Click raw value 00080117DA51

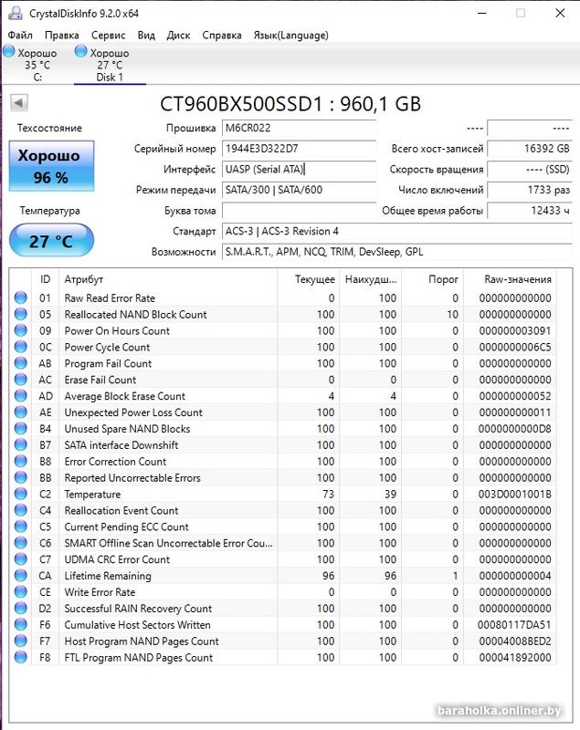coord(514,625)
